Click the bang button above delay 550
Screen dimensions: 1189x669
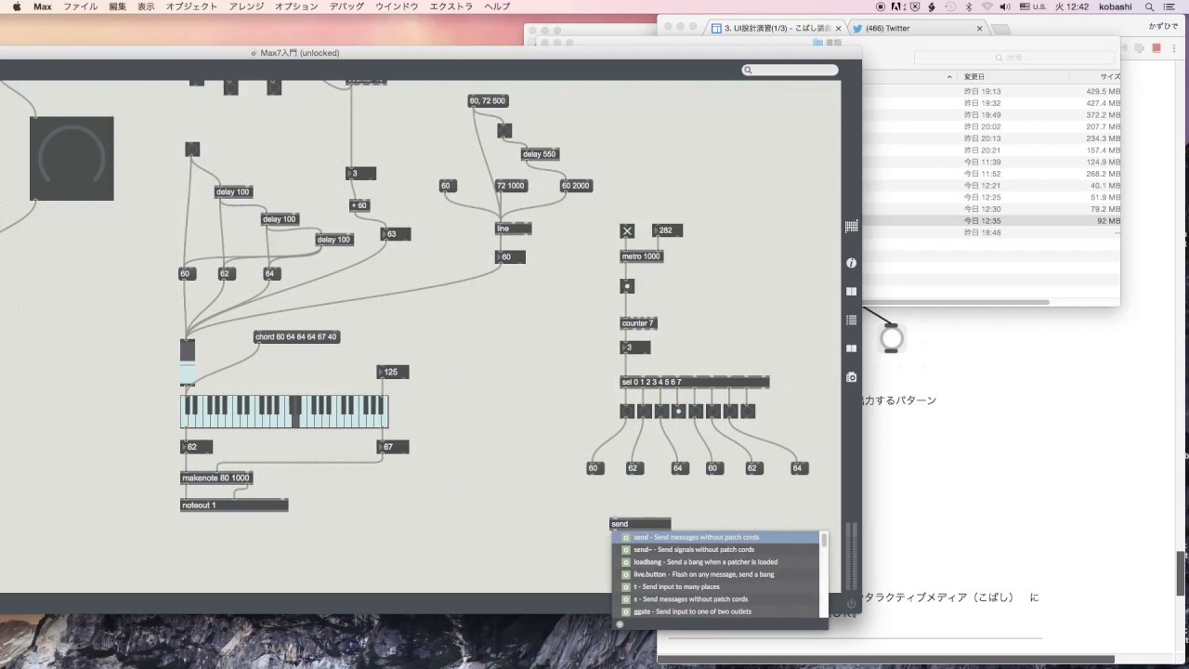coord(504,131)
